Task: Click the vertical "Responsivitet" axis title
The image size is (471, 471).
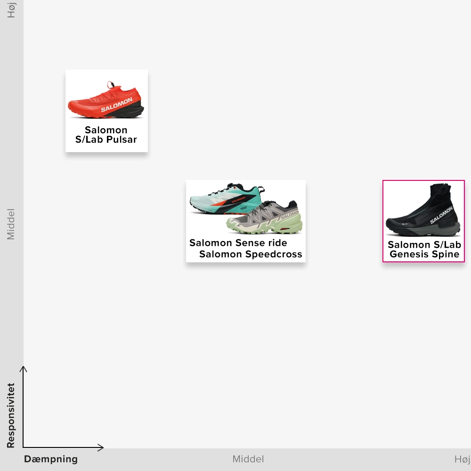Action: coord(11,415)
